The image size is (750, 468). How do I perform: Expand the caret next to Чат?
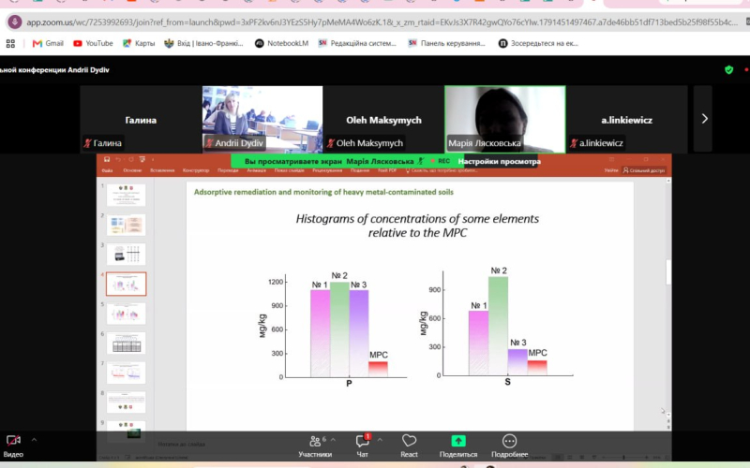(x=380, y=440)
